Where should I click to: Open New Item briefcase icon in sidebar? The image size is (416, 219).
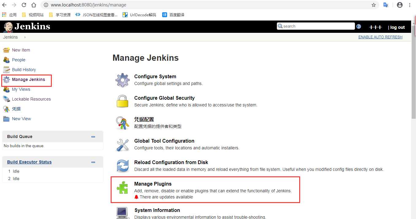click(x=6, y=50)
